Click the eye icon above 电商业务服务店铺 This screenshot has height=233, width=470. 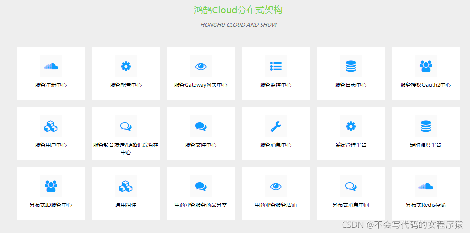click(276, 187)
